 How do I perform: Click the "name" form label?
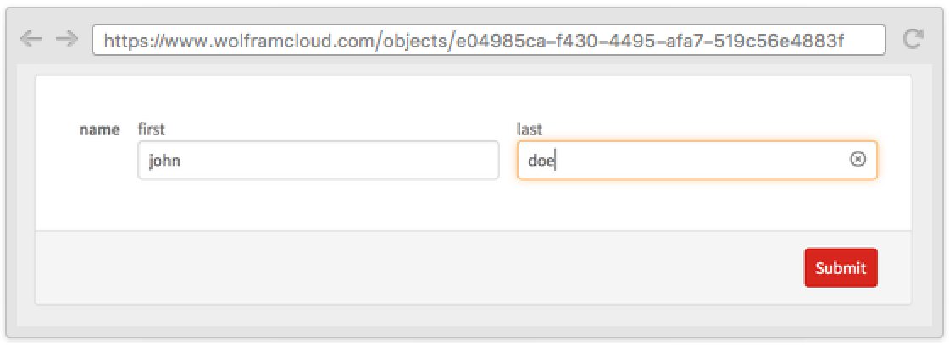pos(99,129)
